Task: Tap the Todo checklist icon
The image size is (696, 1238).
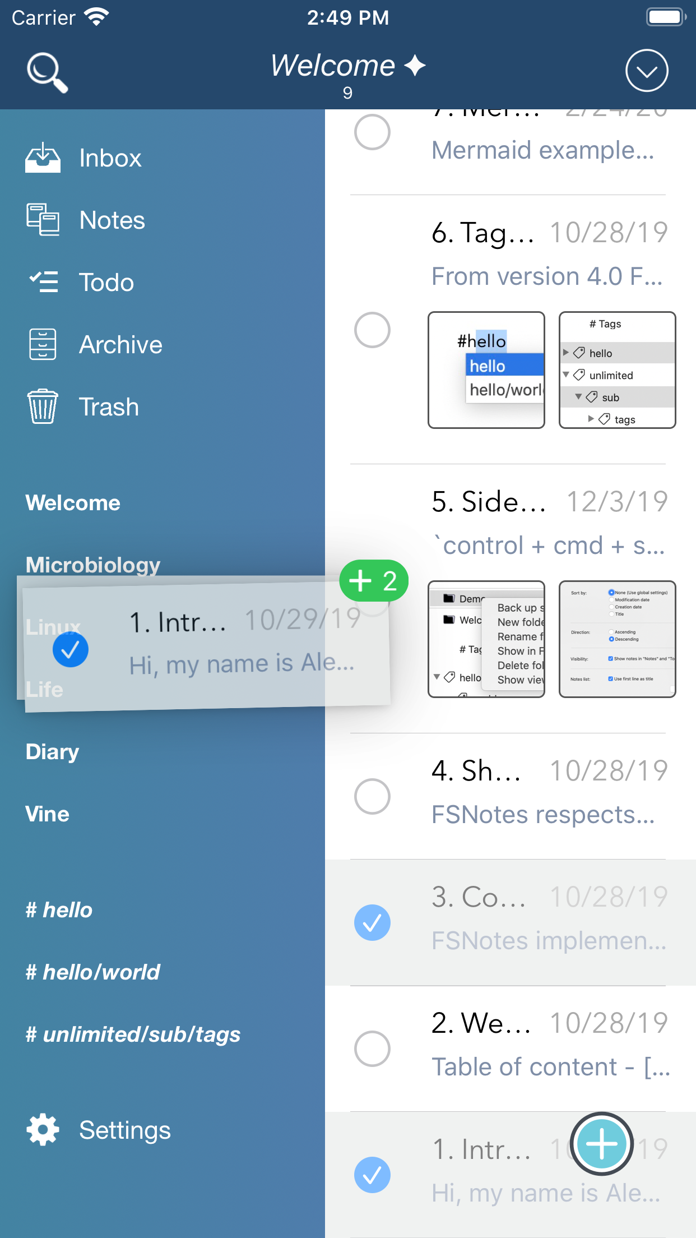Action: pyautogui.click(x=43, y=282)
